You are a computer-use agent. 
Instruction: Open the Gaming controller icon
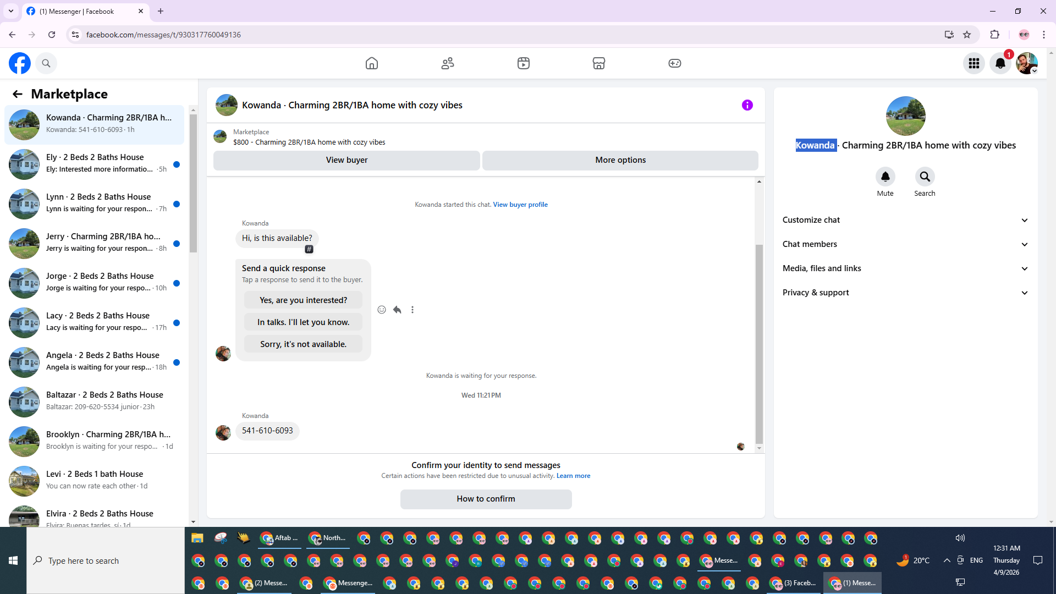pos(675,63)
